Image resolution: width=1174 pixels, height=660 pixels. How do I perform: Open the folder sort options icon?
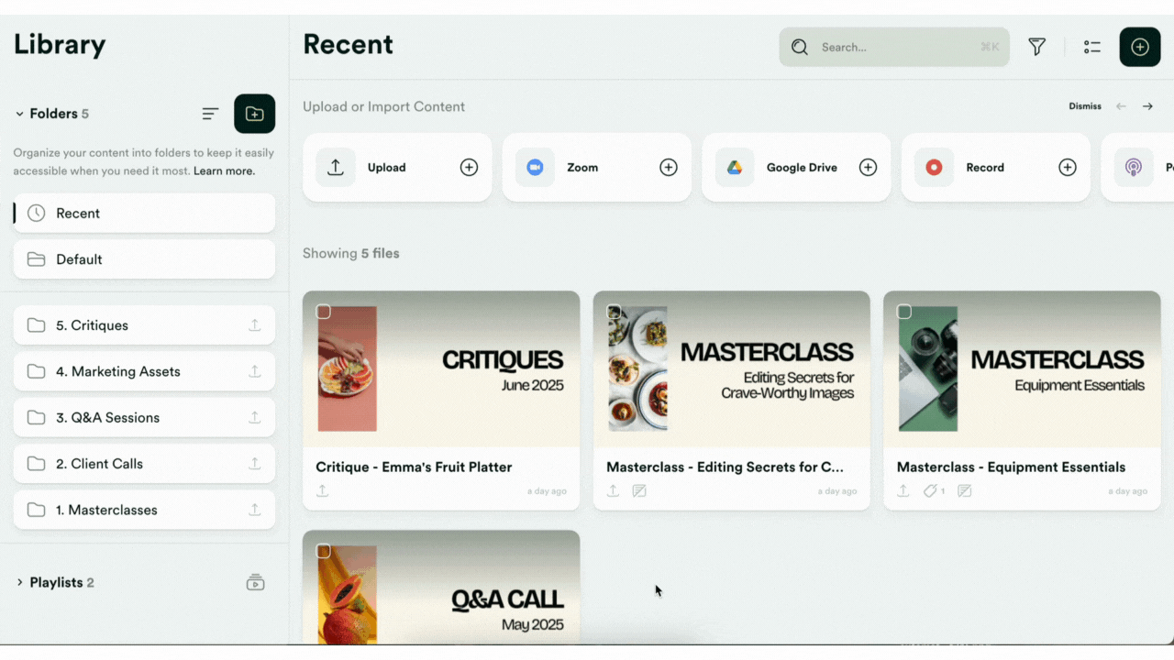[211, 114]
